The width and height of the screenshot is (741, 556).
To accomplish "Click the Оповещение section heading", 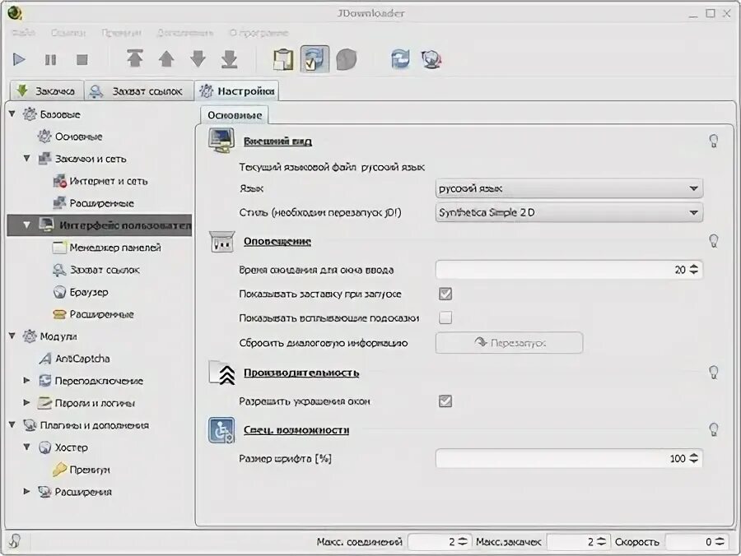I will click(277, 241).
